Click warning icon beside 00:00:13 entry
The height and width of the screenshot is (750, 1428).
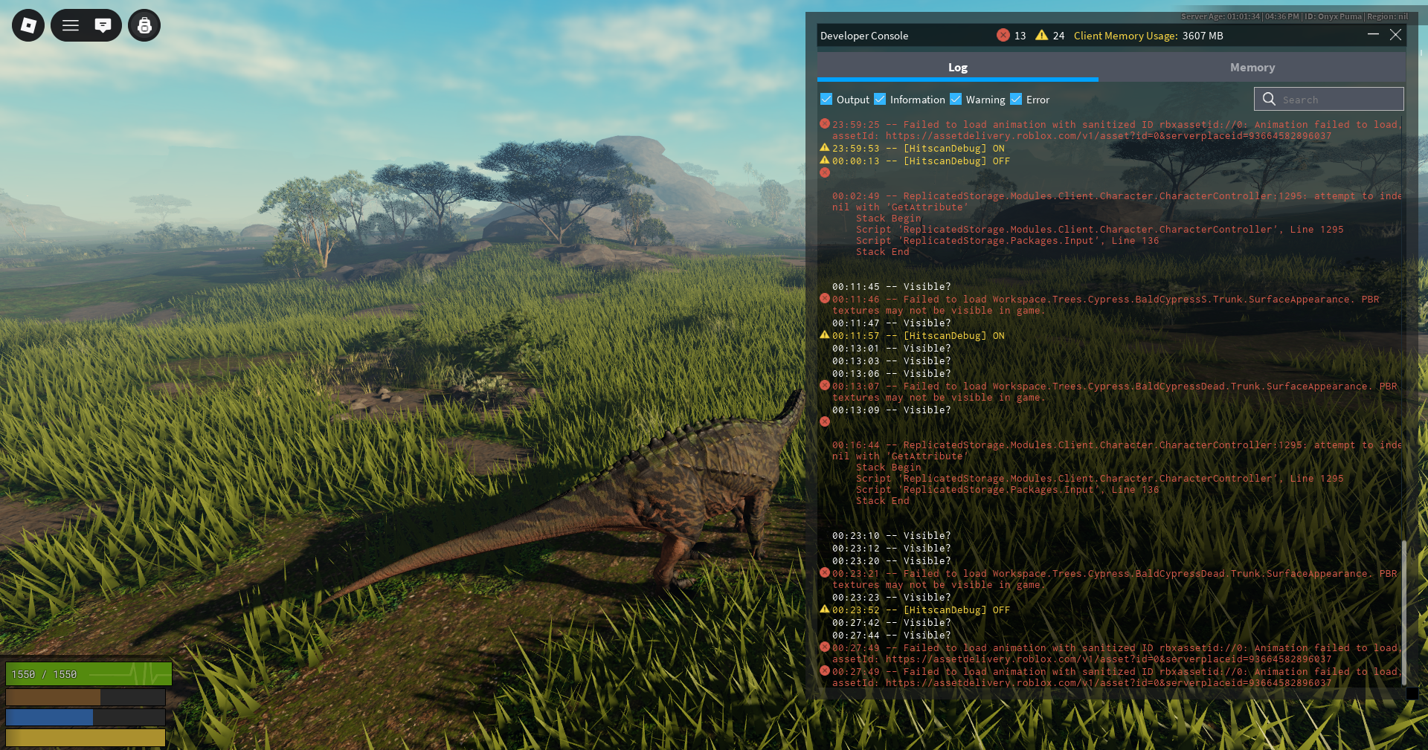(x=825, y=160)
